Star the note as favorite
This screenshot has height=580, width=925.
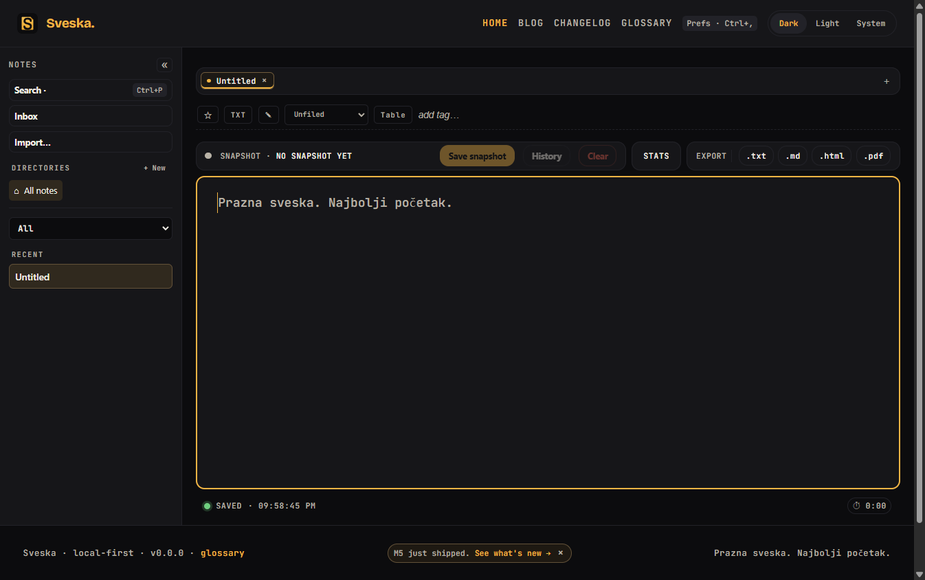208,115
